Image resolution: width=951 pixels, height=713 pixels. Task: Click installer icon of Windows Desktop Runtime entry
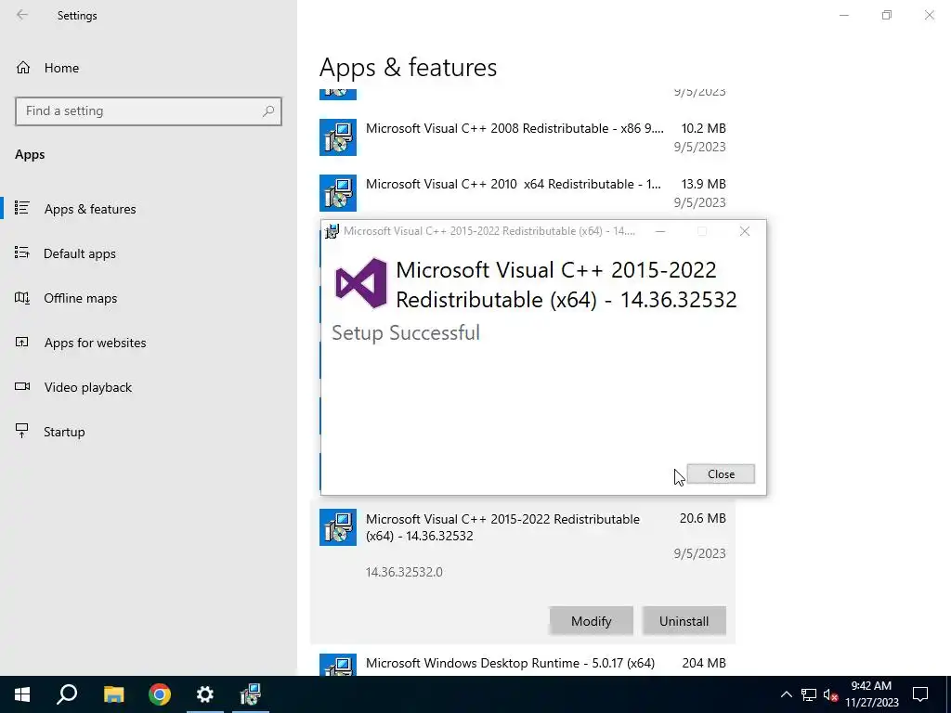(x=338, y=666)
